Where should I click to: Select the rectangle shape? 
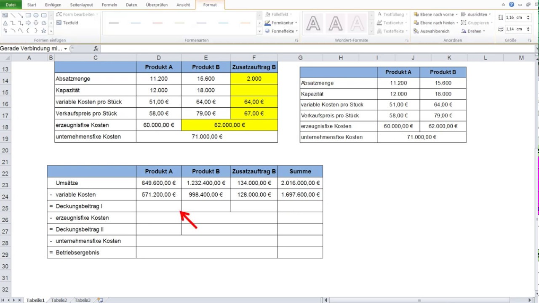point(28,15)
